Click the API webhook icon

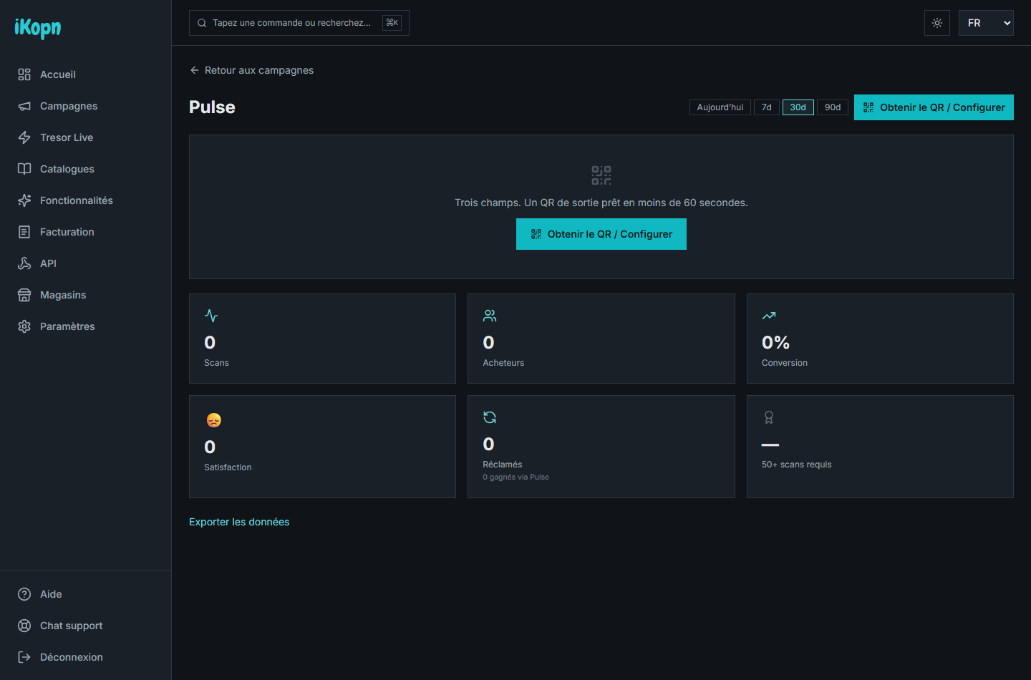click(24, 263)
